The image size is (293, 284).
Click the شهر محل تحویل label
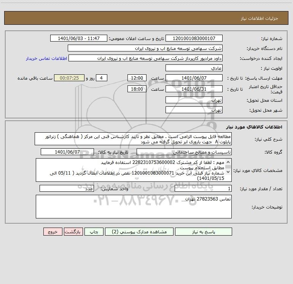(266, 111)
